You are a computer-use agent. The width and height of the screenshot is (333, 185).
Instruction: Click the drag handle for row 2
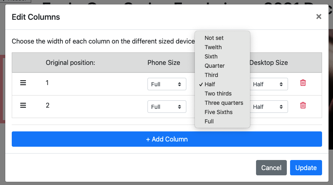tap(23, 105)
